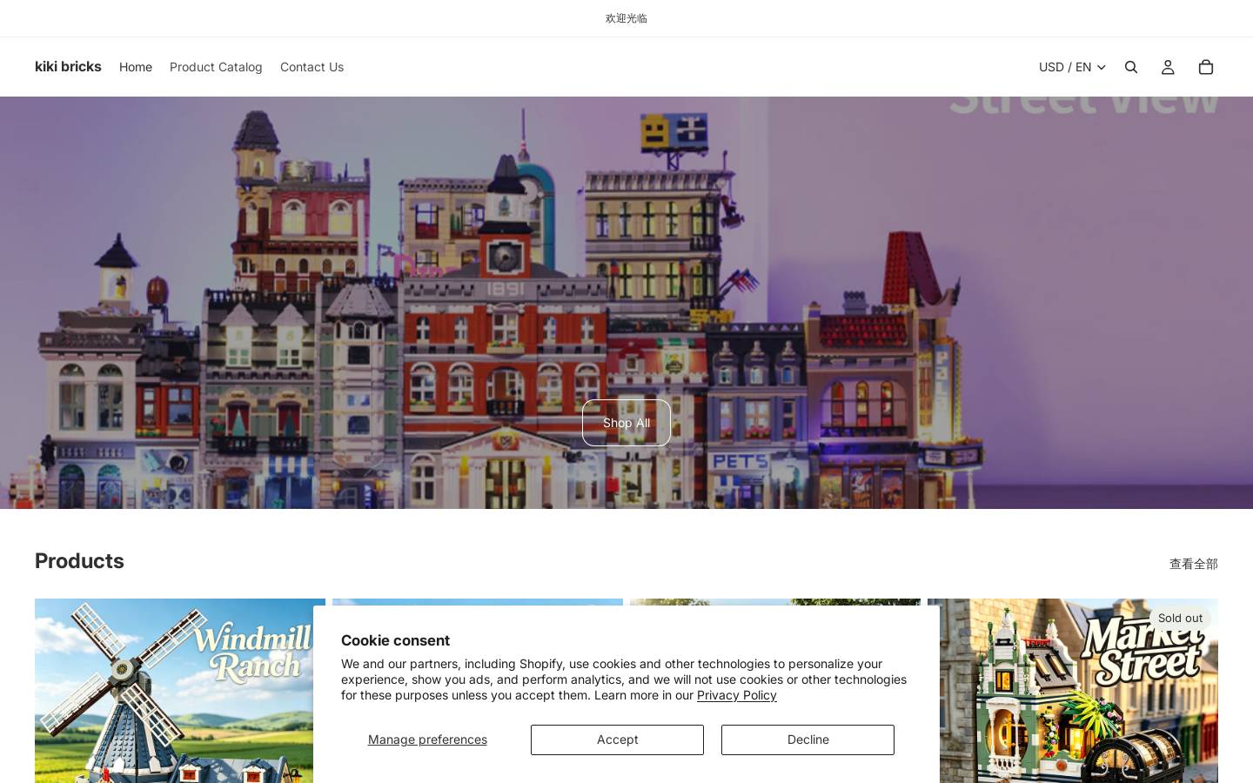Open Manage preferences for cookies
The width and height of the screenshot is (1253, 783).
tap(427, 739)
